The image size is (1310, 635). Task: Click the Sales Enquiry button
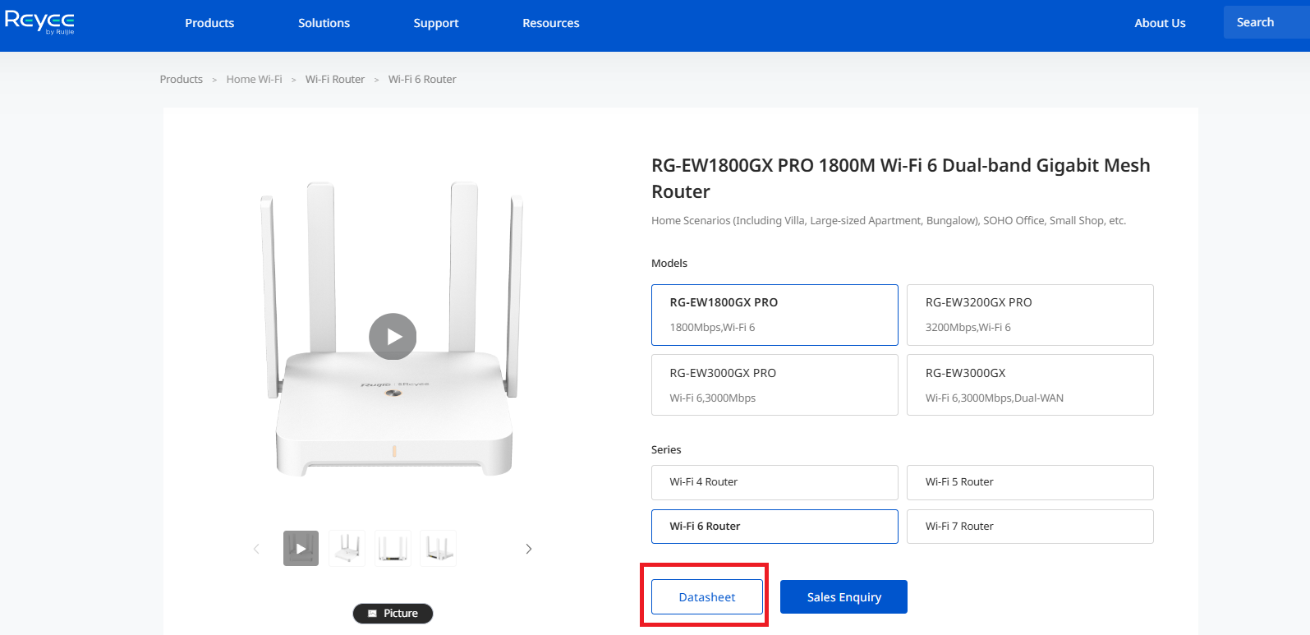pos(843,597)
